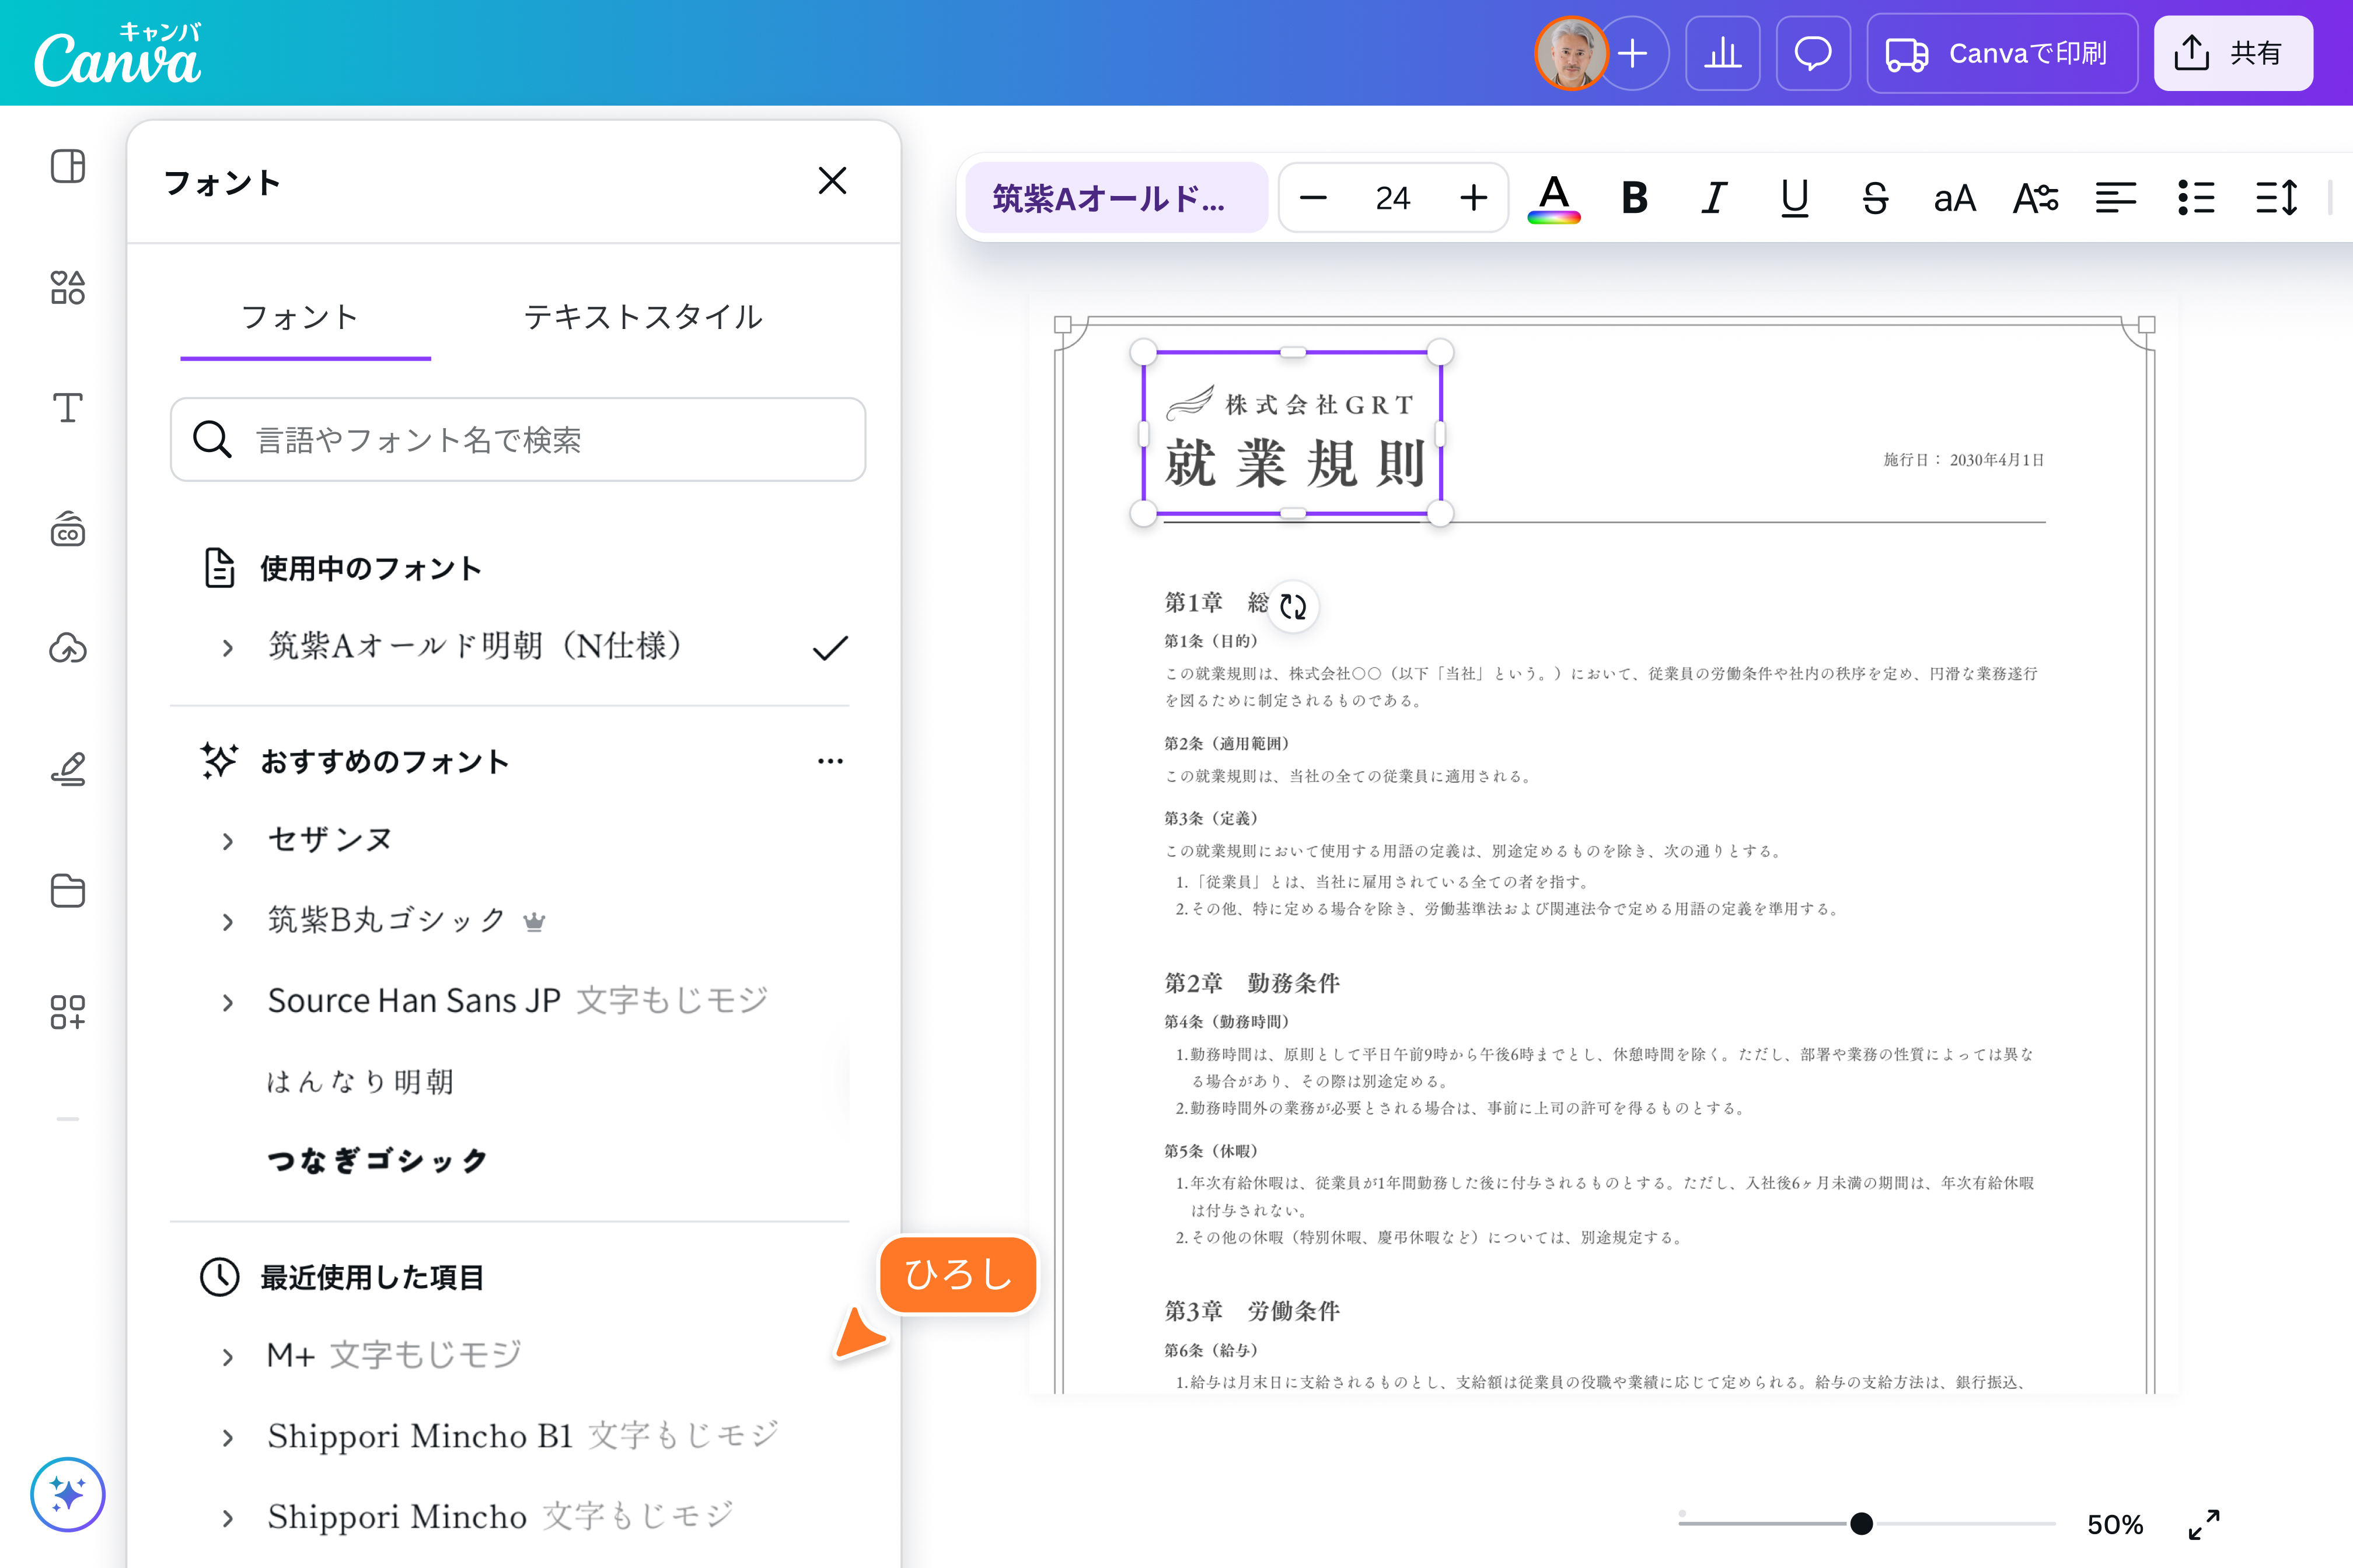Expand Shippori Mincho B1 variants

[x=228, y=1438]
